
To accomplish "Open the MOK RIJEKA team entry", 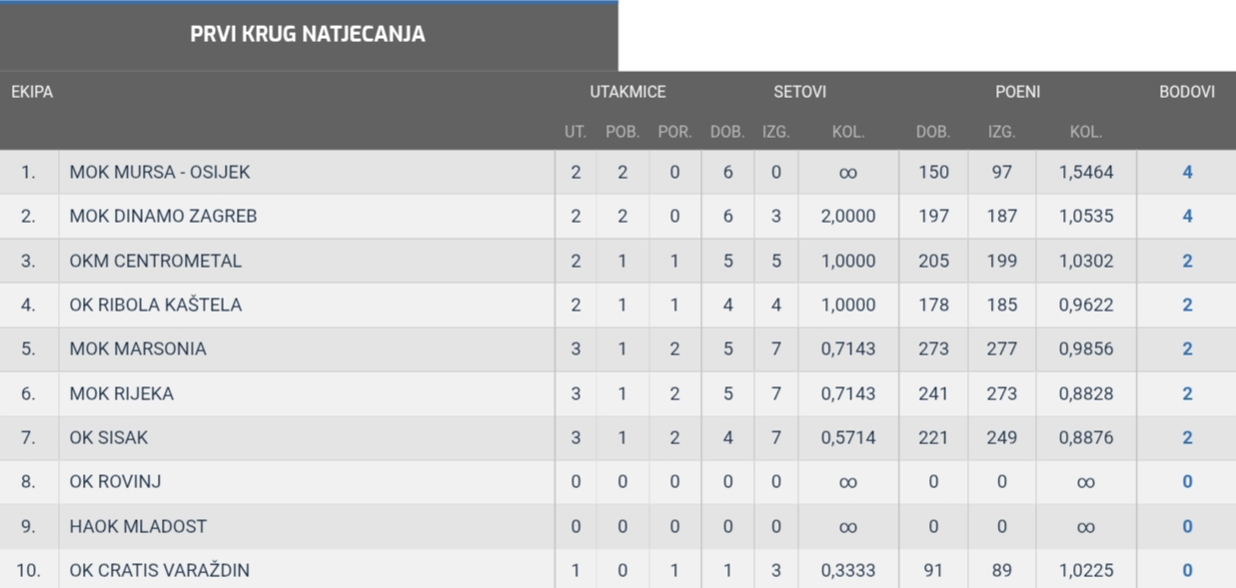I will [x=122, y=393].
